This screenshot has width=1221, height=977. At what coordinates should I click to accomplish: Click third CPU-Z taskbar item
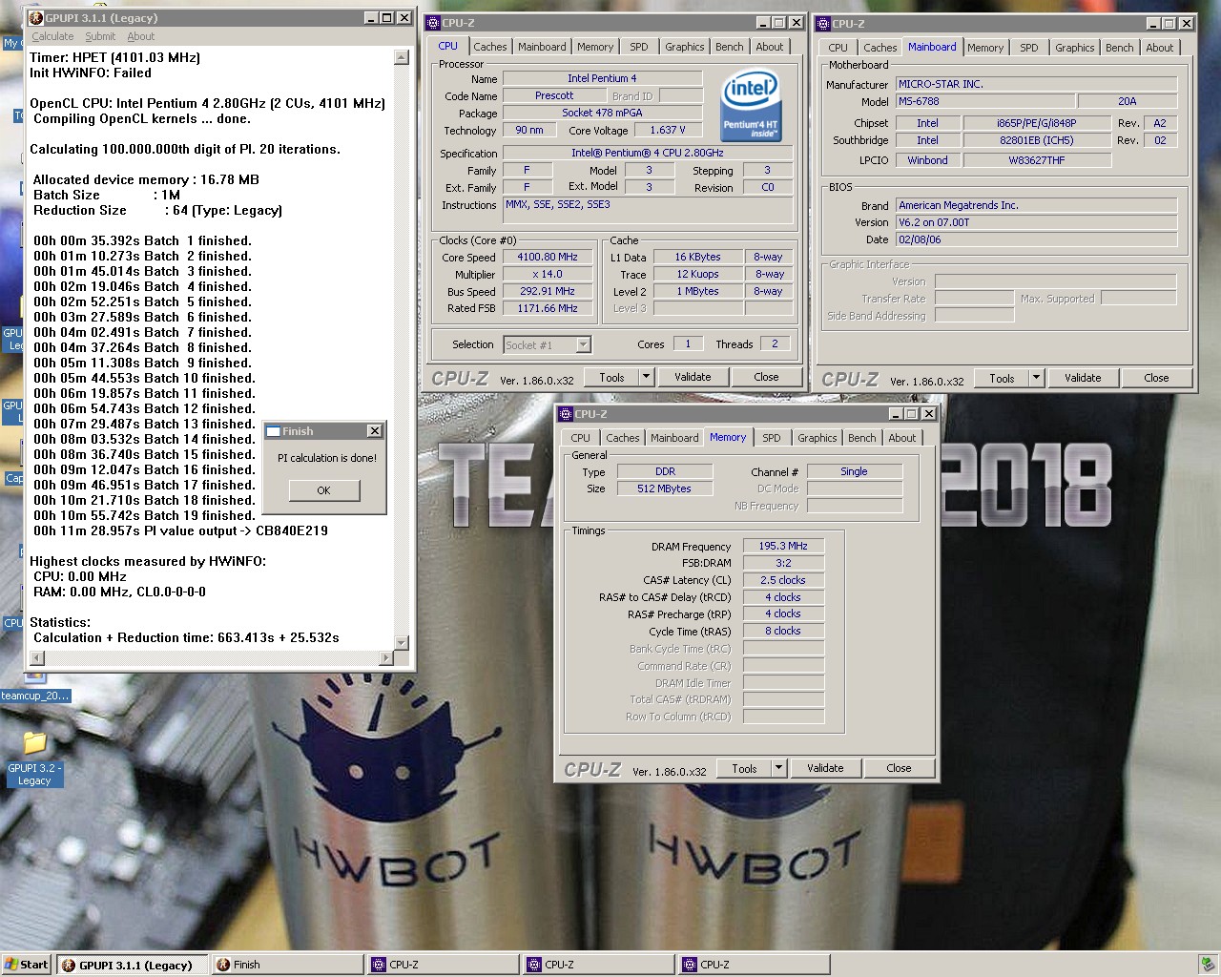tap(755, 965)
